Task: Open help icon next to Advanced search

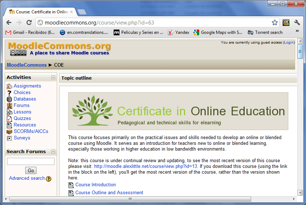Action: [49, 179]
